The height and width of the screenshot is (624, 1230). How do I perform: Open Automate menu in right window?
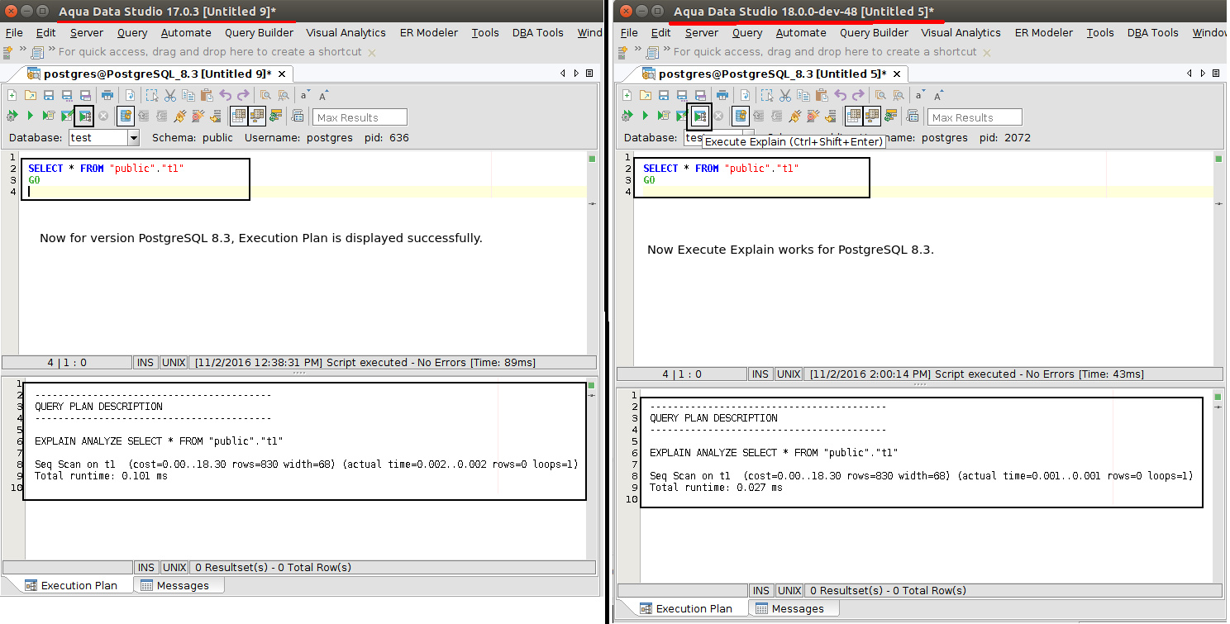point(800,33)
